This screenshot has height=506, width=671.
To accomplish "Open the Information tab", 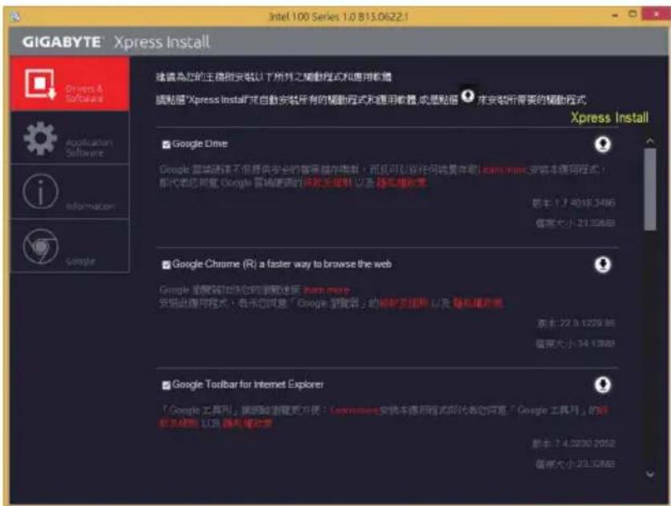I will point(70,192).
